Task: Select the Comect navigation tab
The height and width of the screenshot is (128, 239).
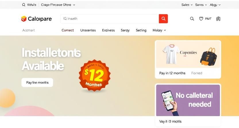Action: pyautogui.click(x=68, y=30)
